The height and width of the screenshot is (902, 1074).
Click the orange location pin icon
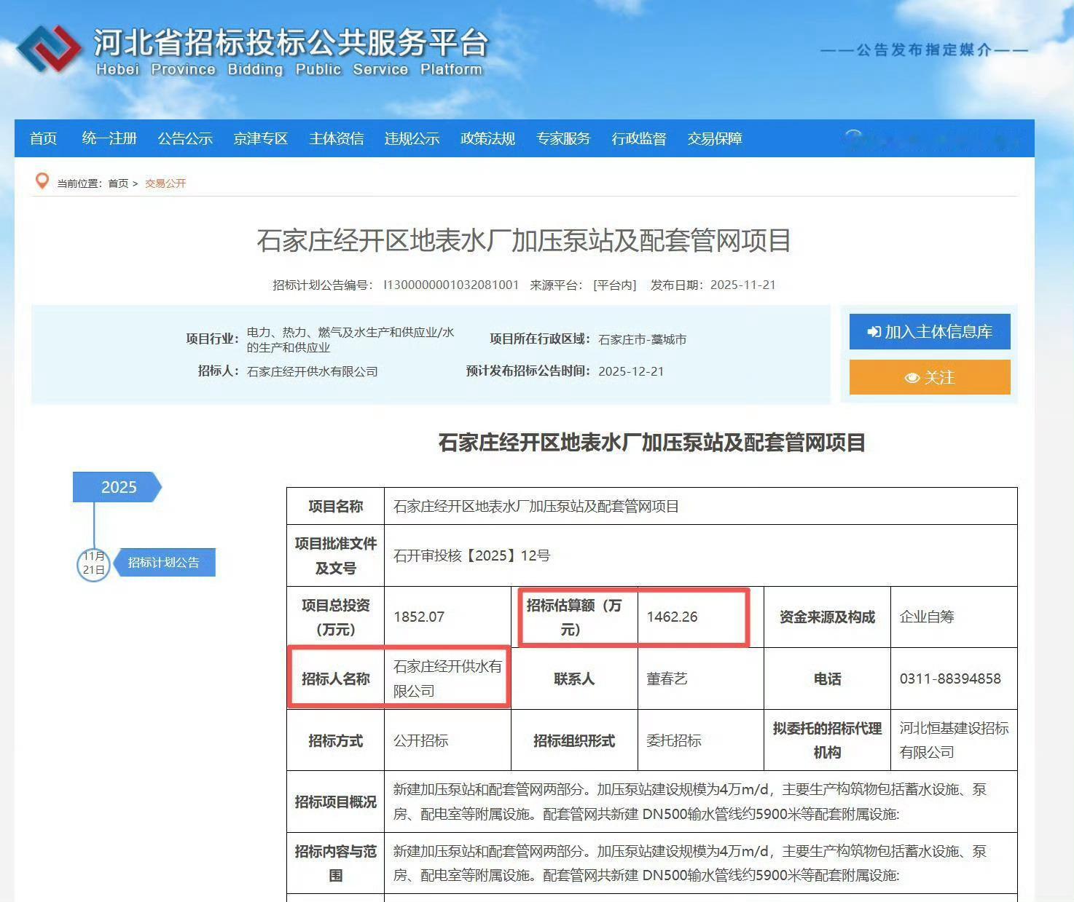point(42,181)
